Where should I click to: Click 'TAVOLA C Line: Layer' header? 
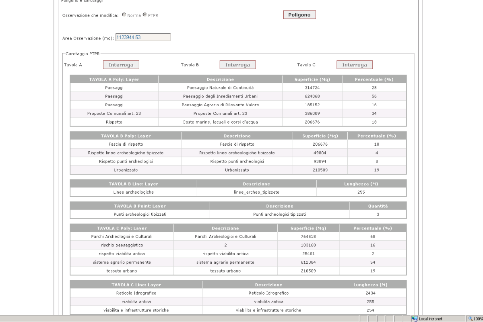[136, 285]
